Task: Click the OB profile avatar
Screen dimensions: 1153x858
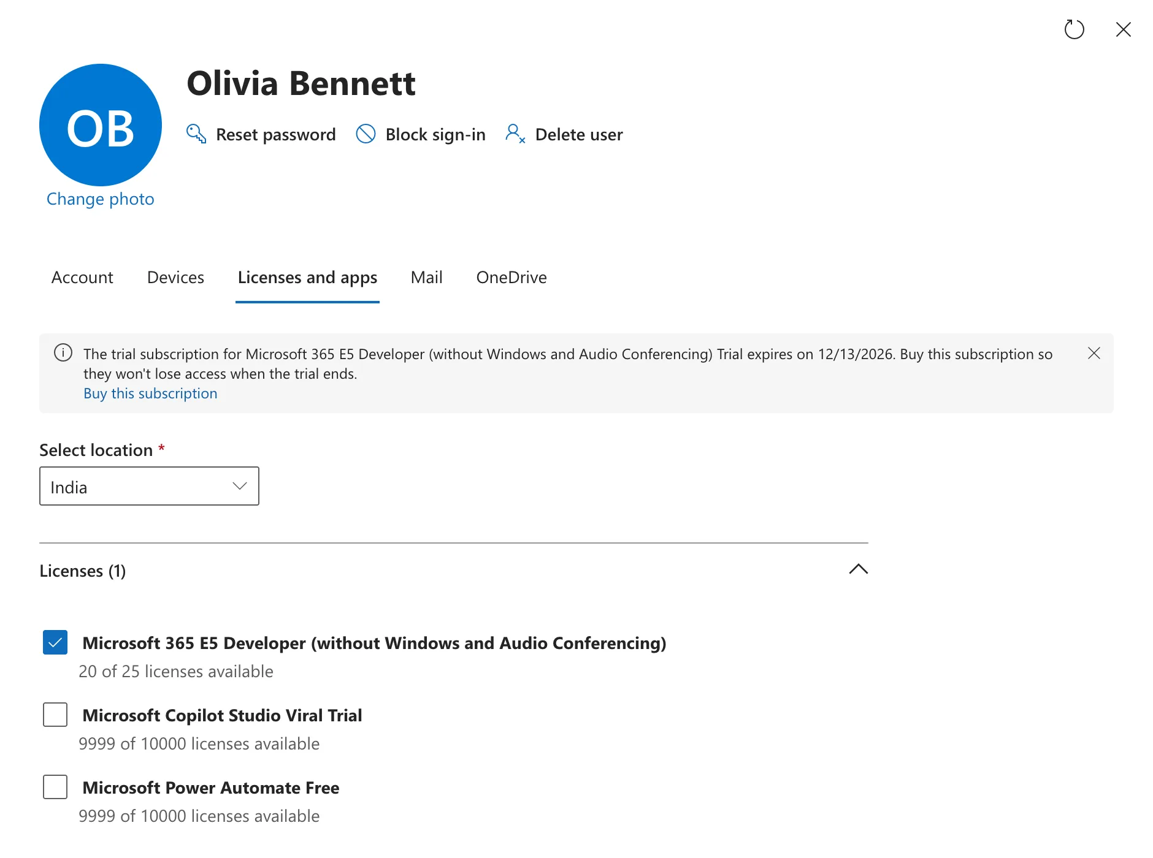Action: point(101,125)
